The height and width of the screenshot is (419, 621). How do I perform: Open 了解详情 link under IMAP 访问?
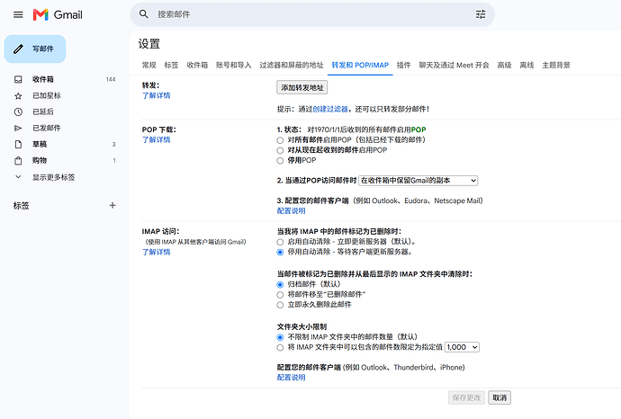156,252
